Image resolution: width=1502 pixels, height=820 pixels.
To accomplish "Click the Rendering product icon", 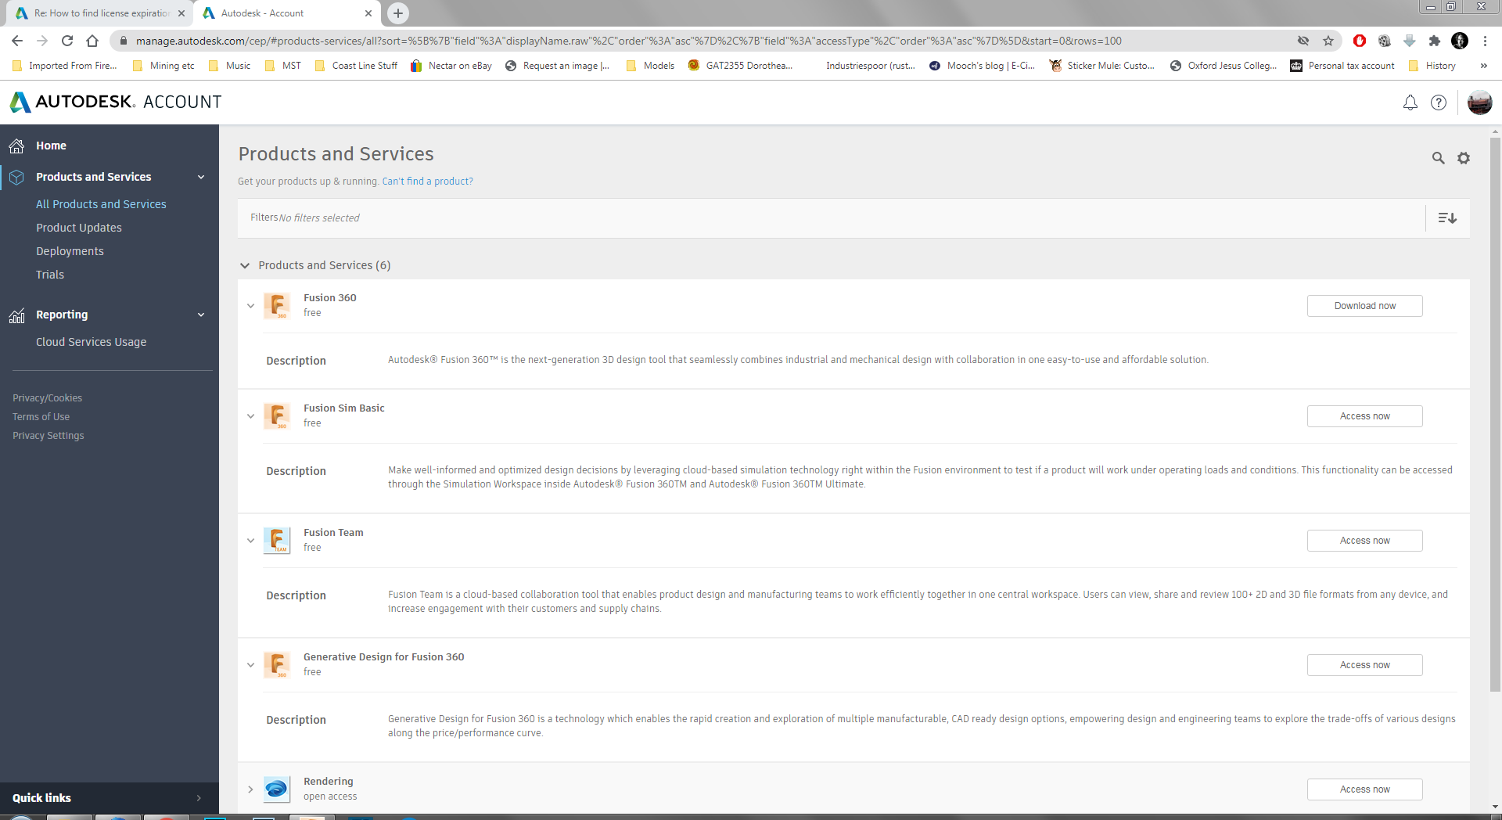I will tap(277, 789).
